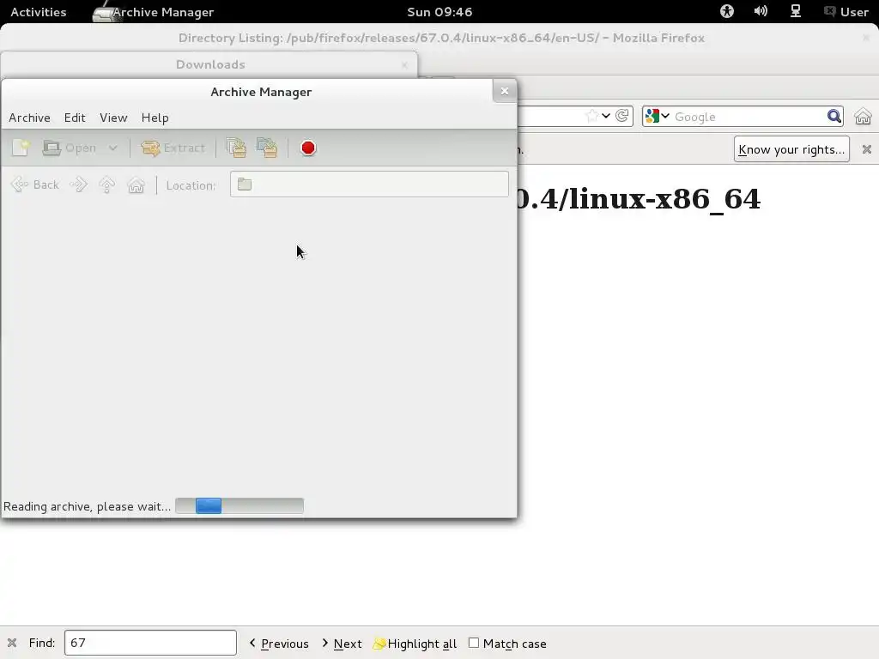This screenshot has height=659, width=879.
Task: Click the Know your rights button
Action: [x=791, y=149]
